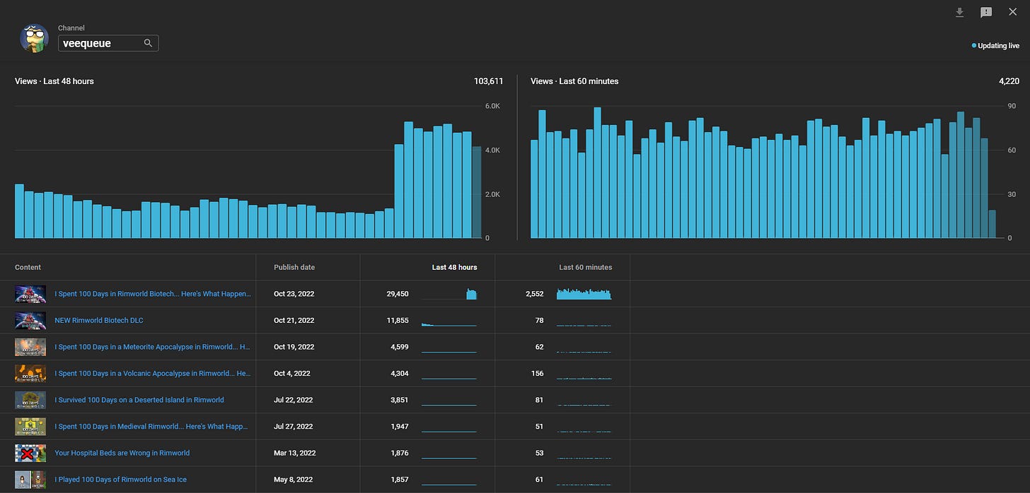Click the Meteorite Apocalypse video thumbnail
1030x493 pixels.
click(30, 347)
